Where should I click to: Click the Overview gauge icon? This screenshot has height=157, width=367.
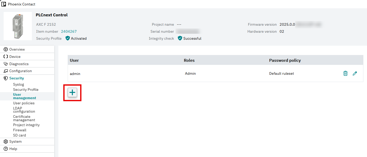pos(6,49)
